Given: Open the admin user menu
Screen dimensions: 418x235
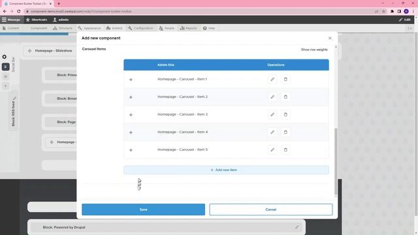Looking at the screenshot, I should point(61,20).
